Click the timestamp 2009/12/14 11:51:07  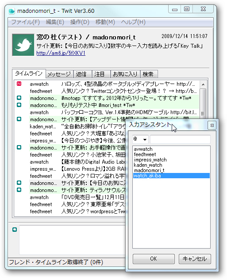[x=185, y=36]
